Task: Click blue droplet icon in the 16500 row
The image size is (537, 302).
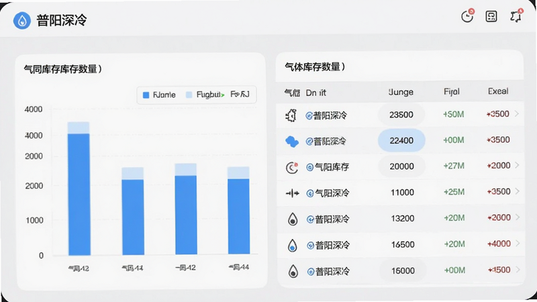Action: (293, 245)
